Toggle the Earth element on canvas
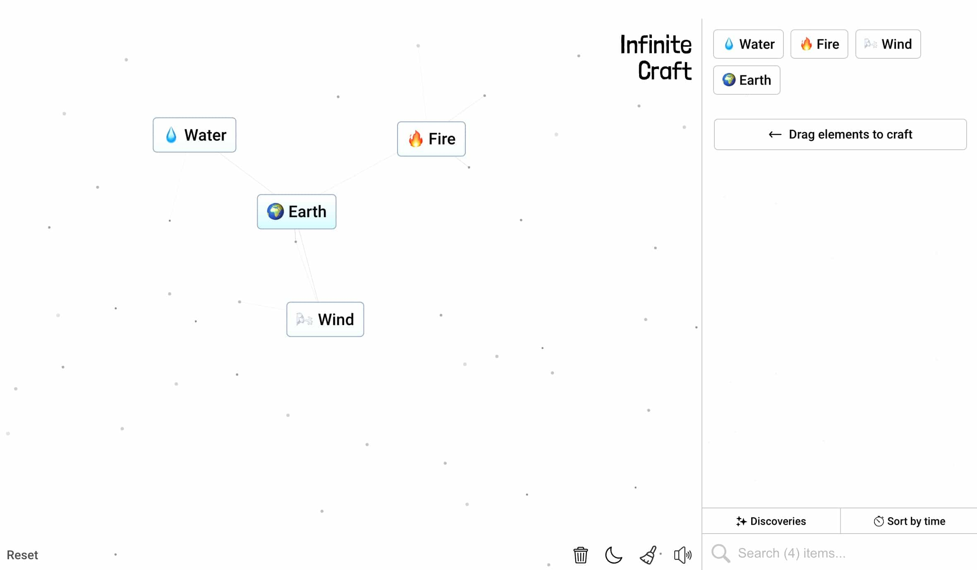 297,211
